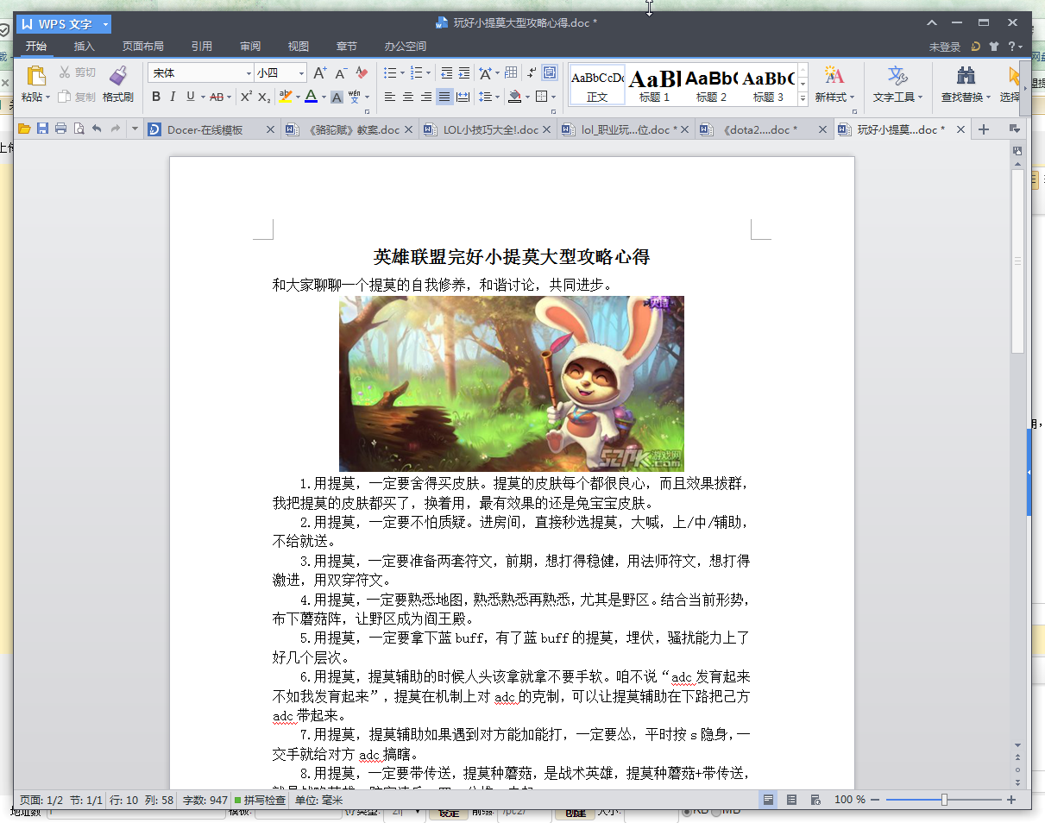Switch to web layout view in status bar
Screen dimensions: 1045x823
(815, 800)
